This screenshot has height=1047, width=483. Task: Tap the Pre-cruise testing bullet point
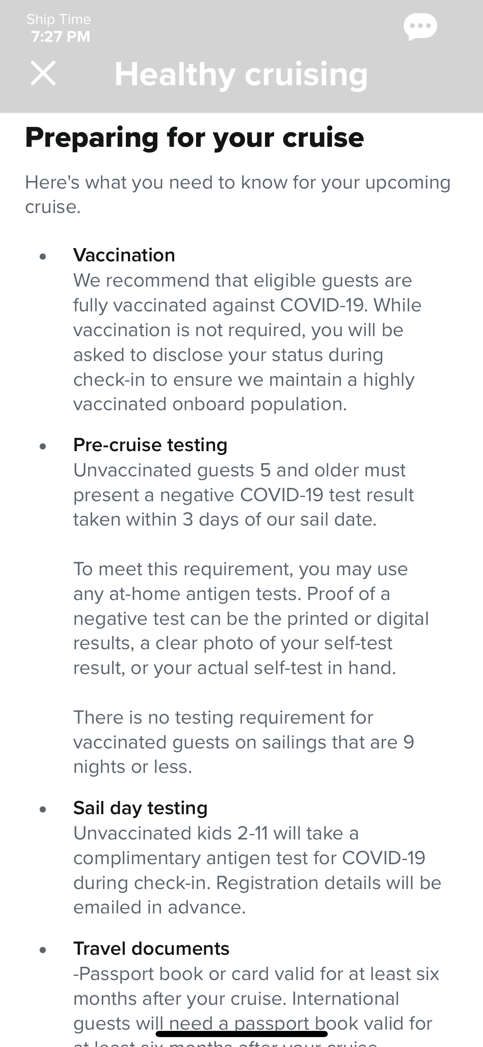tap(43, 447)
